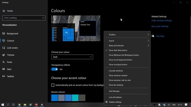Viewport: 191px width, 107px height.
Task: Open Themes settings page
Action: (x=8, y=55)
